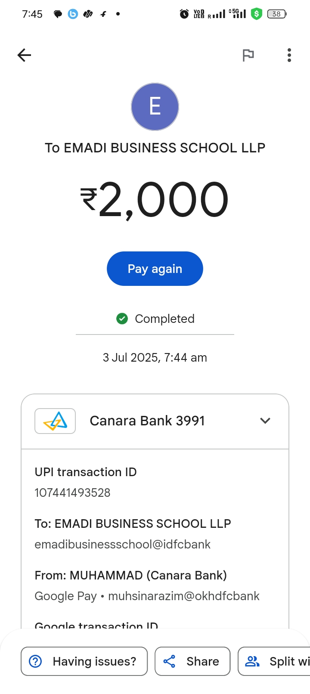Tap the Canara Bank 3991 account row
This screenshot has height=694, width=310.
click(x=147, y=421)
